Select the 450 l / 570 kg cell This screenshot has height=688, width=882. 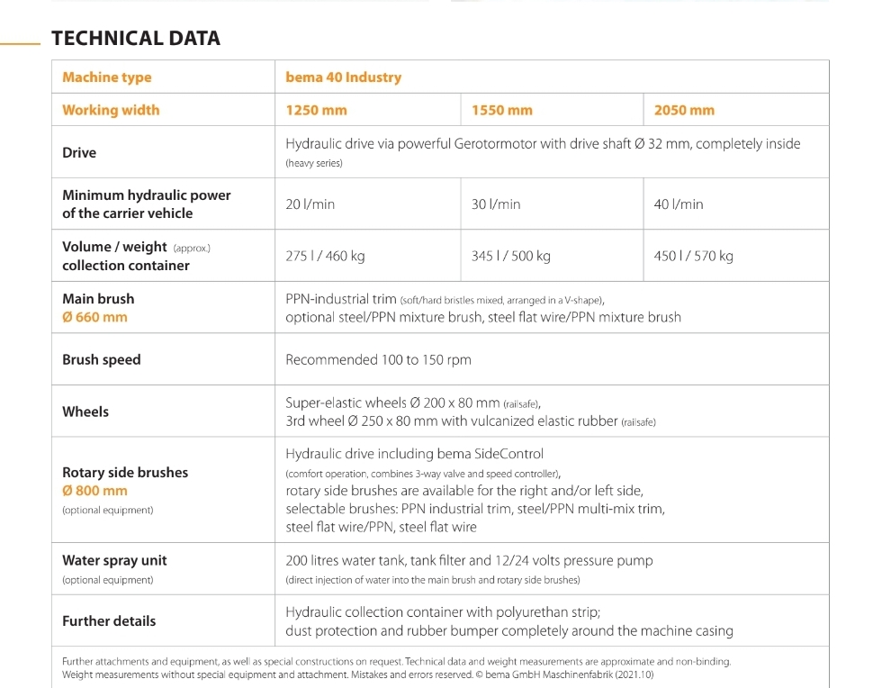click(x=694, y=256)
